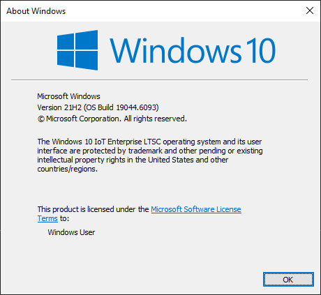This screenshot has height=295, width=321.
Task: Click the "All rights reserved" text
Action: 155,119
